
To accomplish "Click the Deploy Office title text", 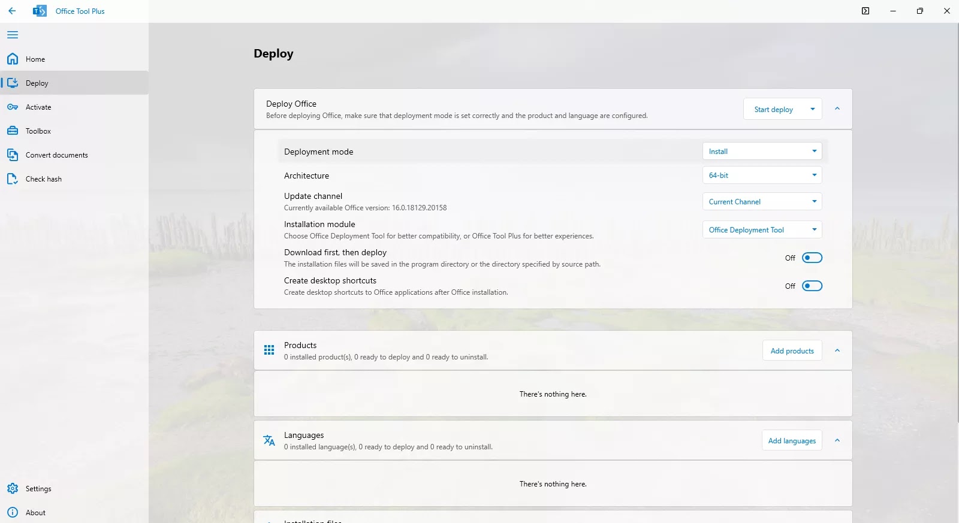I will (291, 104).
